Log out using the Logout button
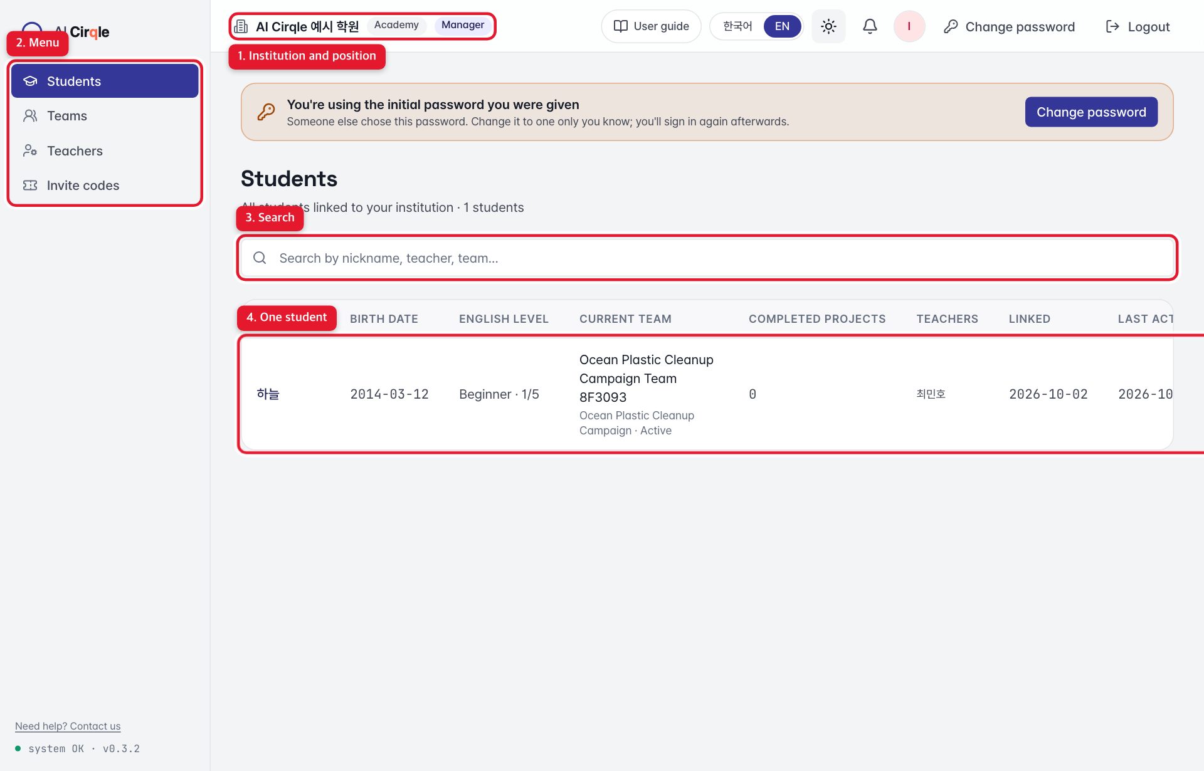Image resolution: width=1204 pixels, height=771 pixels. point(1138,26)
